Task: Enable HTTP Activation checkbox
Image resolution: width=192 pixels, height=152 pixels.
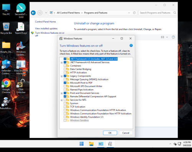Action: 65,72
